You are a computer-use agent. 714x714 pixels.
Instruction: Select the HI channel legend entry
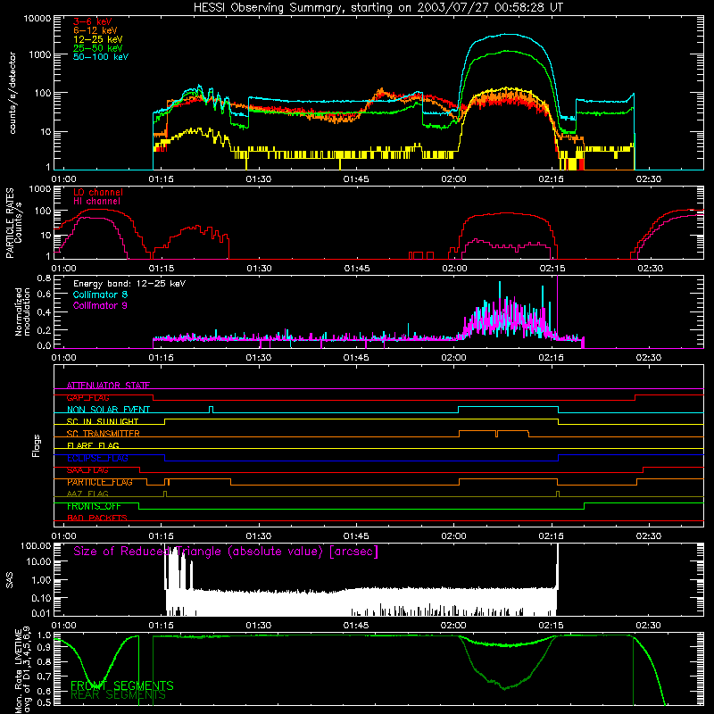96,202
